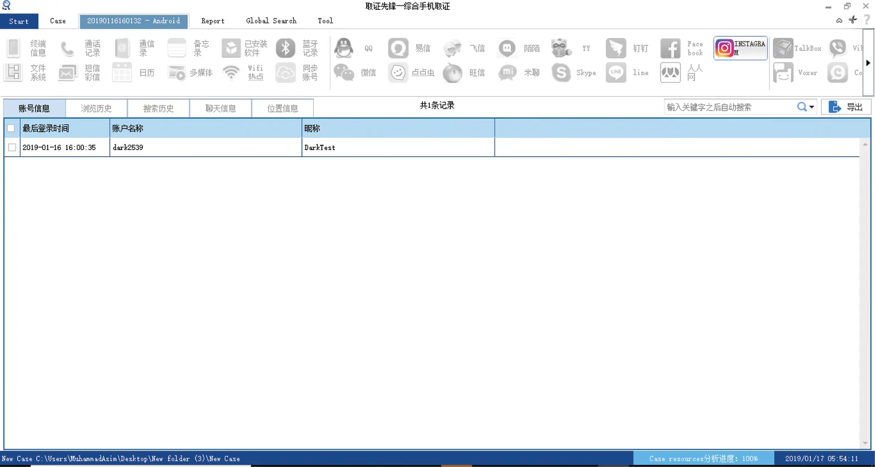The width and height of the screenshot is (875, 467).
Task: Switch to the 浏览历史 tab
Action: tap(96, 108)
